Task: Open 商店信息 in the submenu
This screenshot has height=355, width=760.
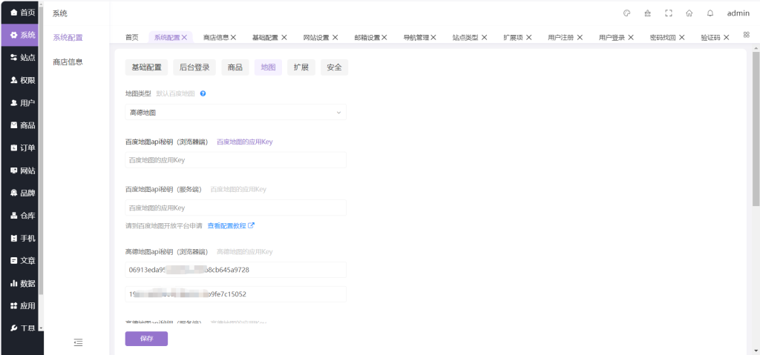Action: point(68,62)
